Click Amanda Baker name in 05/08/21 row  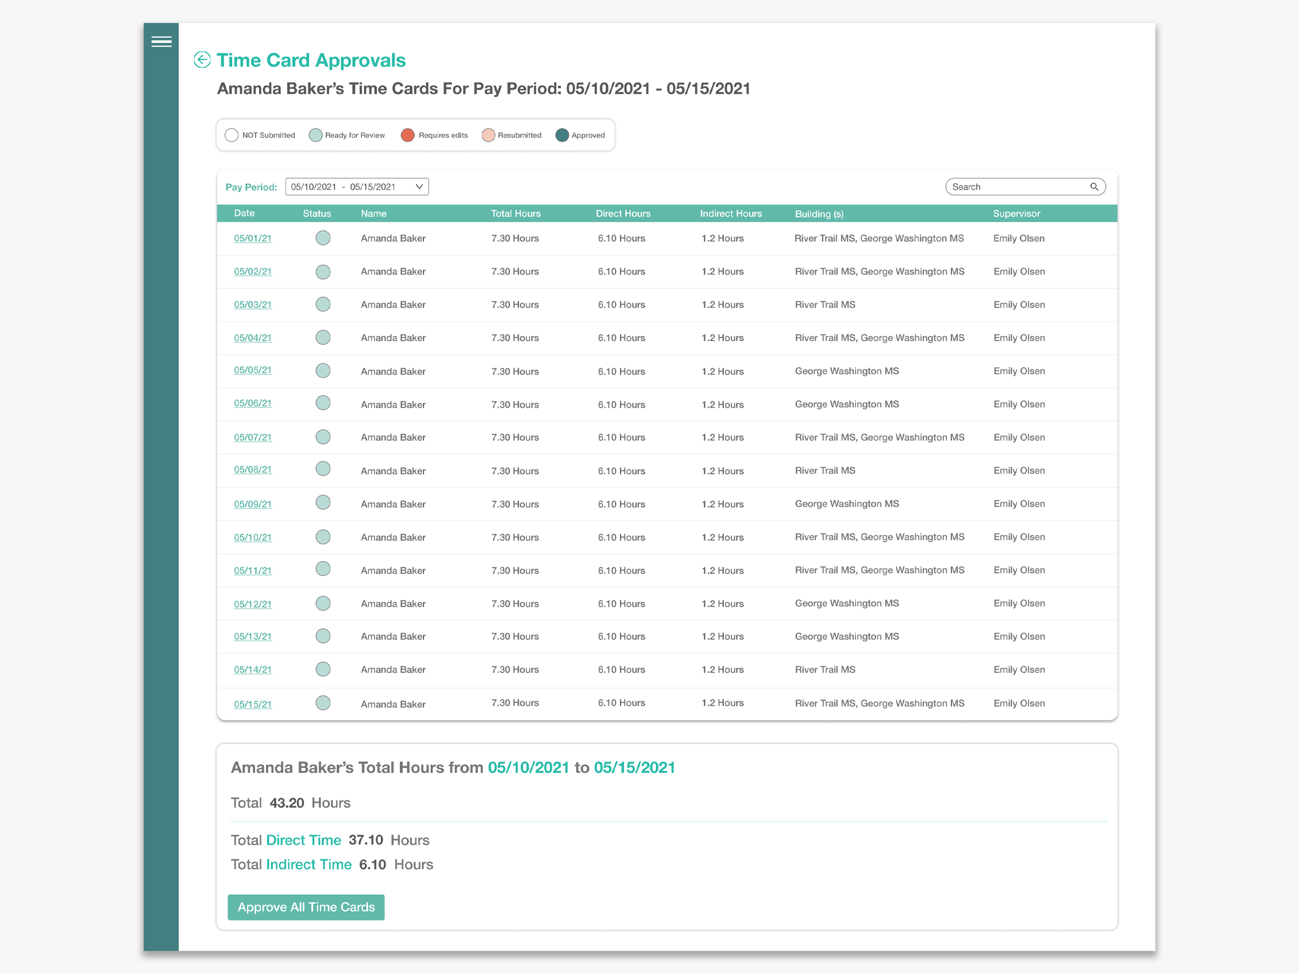pyautogui.click(x=394, y=471)
